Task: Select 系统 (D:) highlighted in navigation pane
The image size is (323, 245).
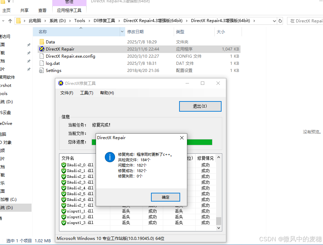Action: point(16,207)
